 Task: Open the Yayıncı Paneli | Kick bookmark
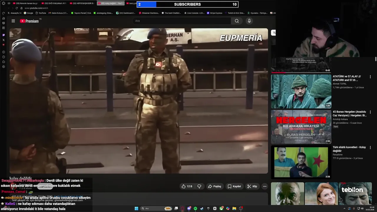coord(81,13)
